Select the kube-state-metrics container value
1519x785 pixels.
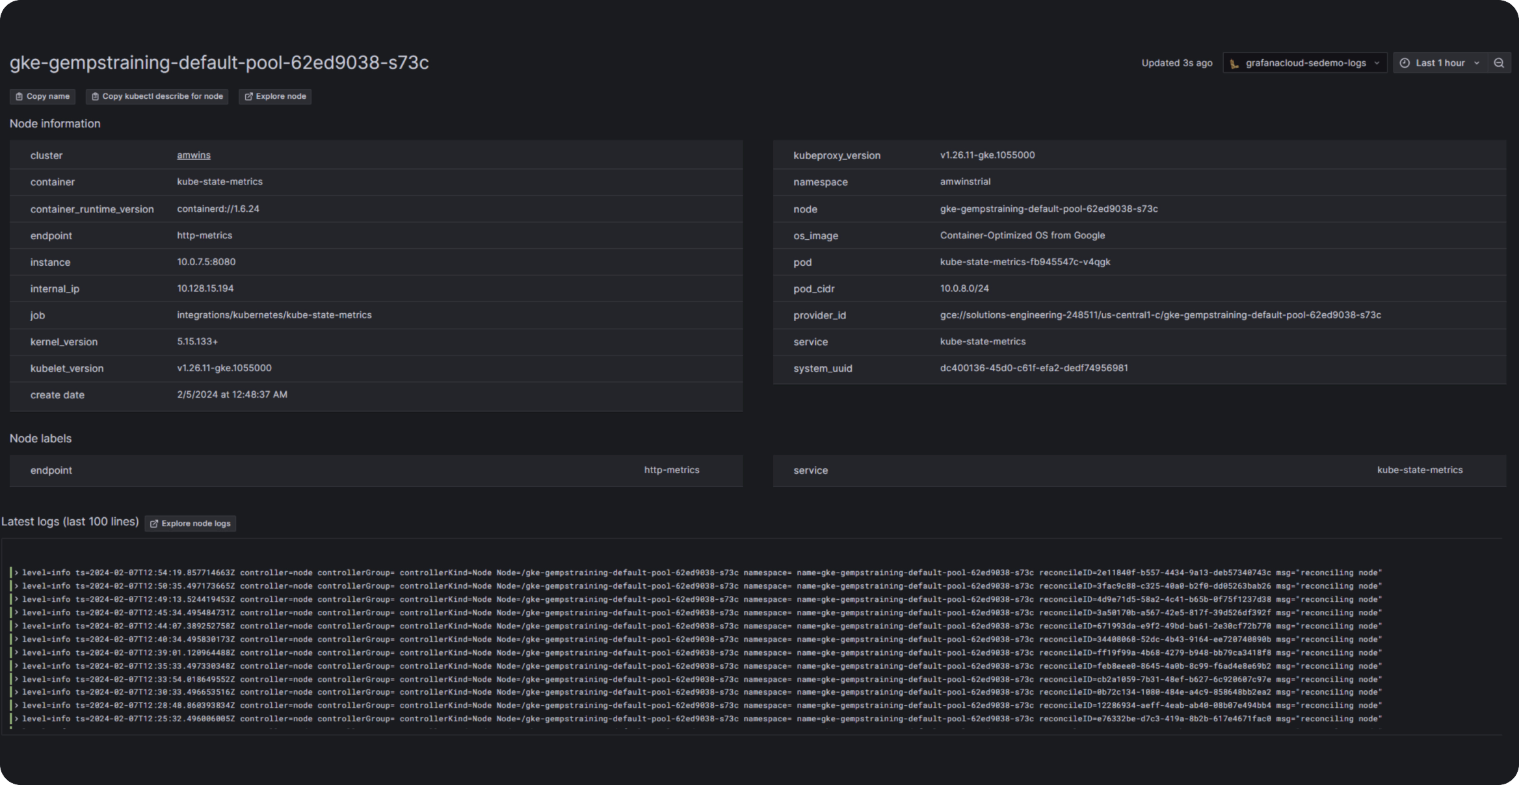220,182
